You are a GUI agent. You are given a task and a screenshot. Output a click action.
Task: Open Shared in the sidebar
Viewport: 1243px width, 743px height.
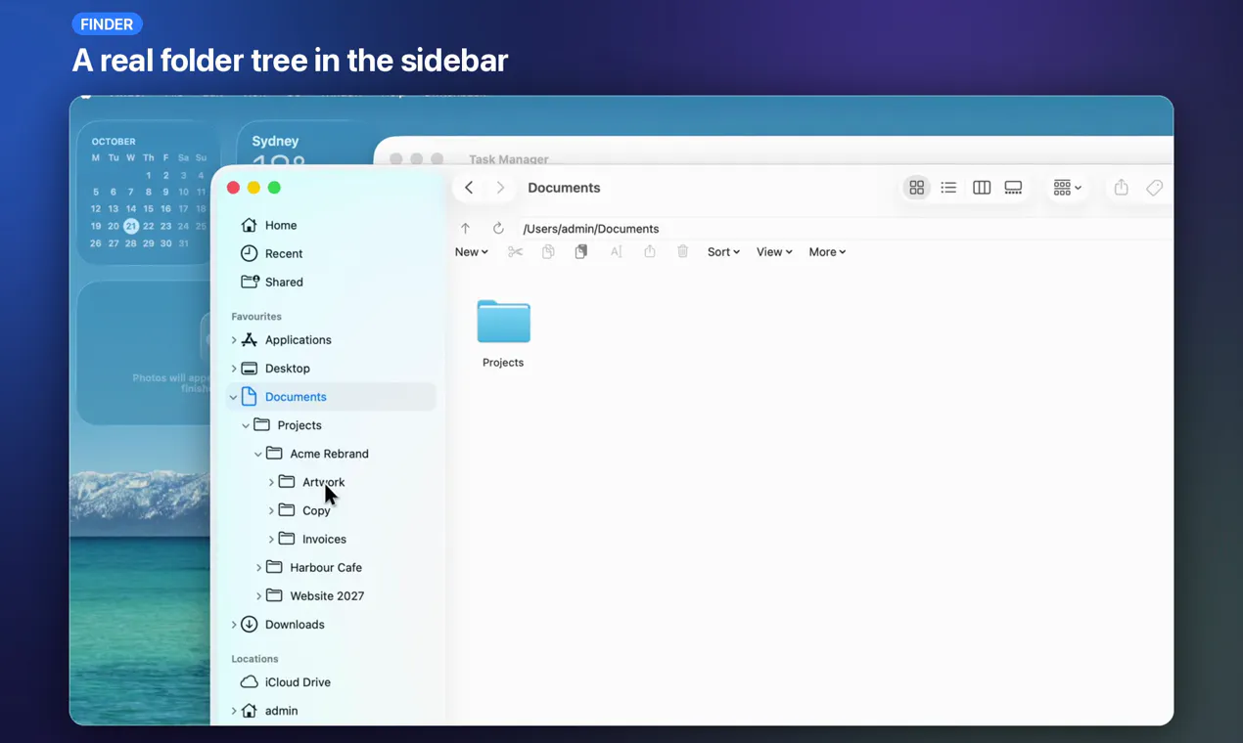coord(284,282)
